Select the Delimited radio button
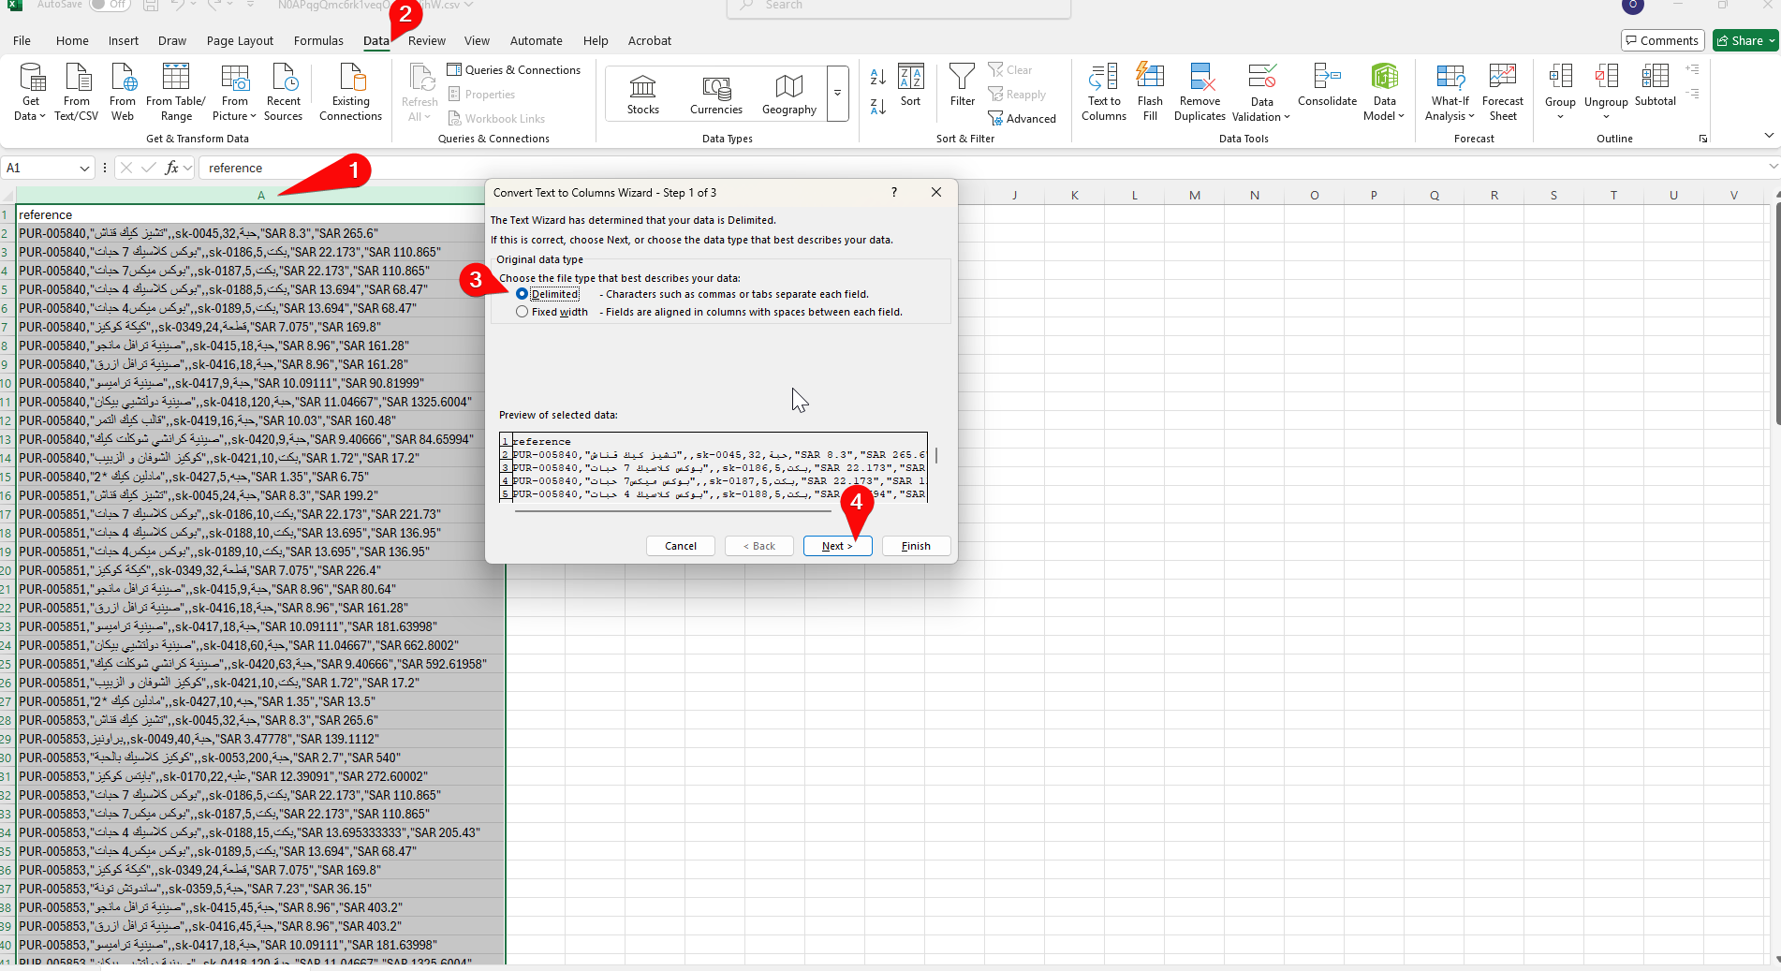 point(523,294)
